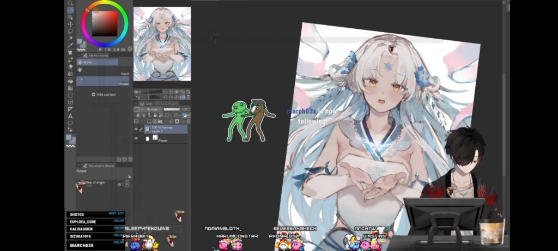
Task: Open the Normal blend mode dropdown
Action: [154, 109]
